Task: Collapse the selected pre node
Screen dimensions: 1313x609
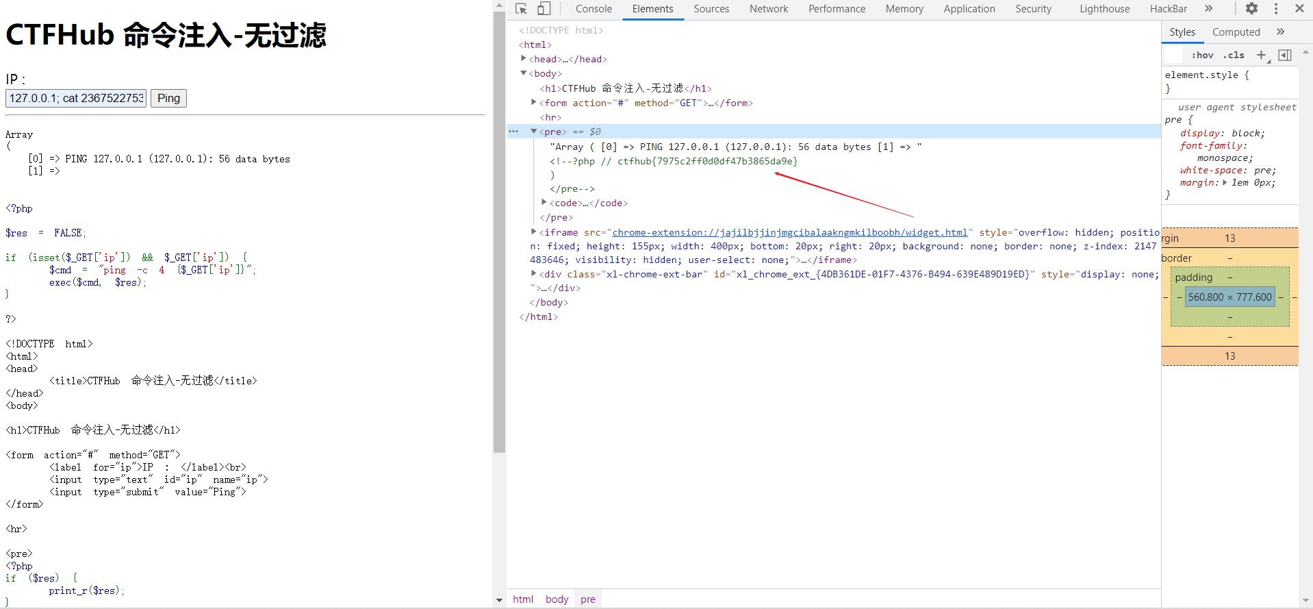Action: click(534, 132)
